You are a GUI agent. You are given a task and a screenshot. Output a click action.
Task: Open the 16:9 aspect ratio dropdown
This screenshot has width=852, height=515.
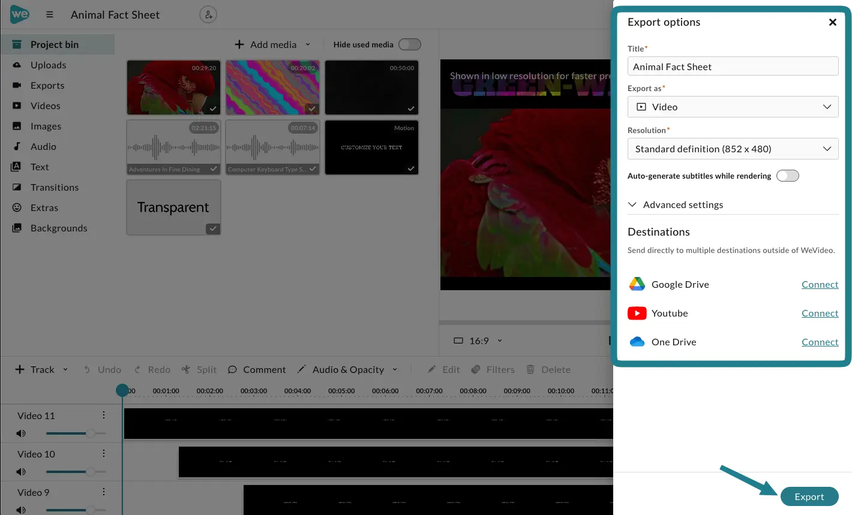[x=478, y=341]
